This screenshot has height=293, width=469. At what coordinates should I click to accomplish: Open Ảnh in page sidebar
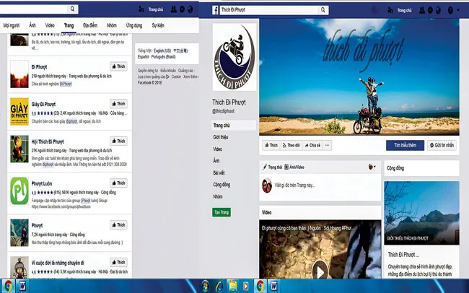coord(216,161)
